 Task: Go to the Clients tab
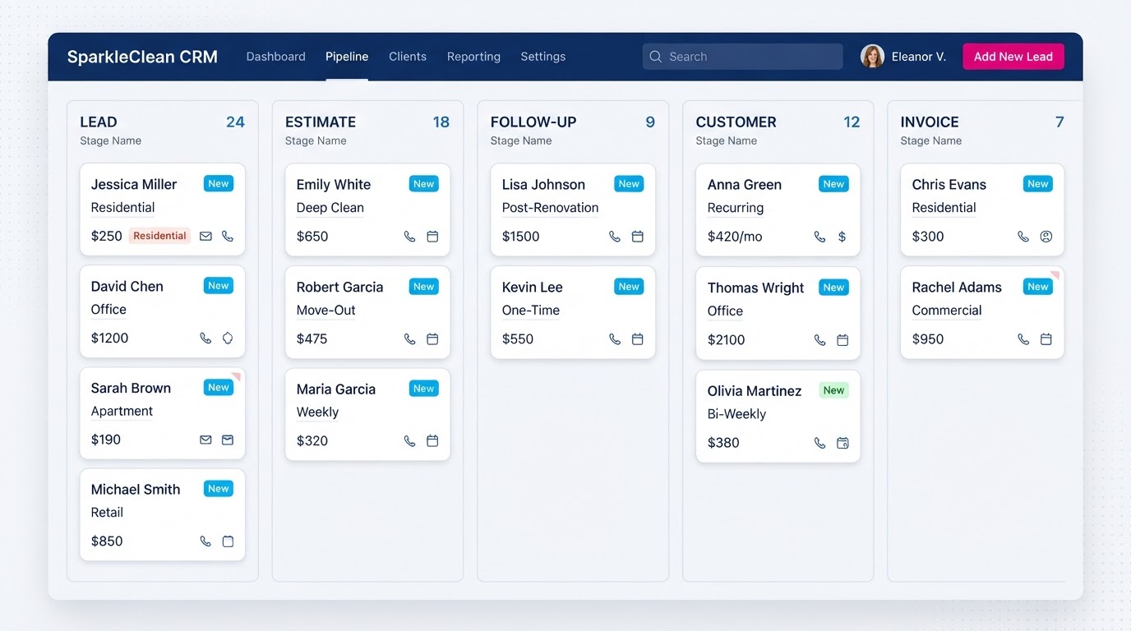click(408, 57)
